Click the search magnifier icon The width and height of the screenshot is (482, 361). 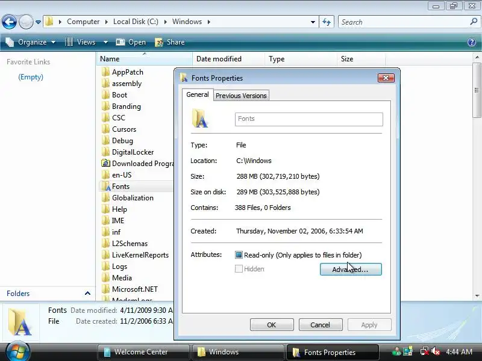tap(474, 22)
